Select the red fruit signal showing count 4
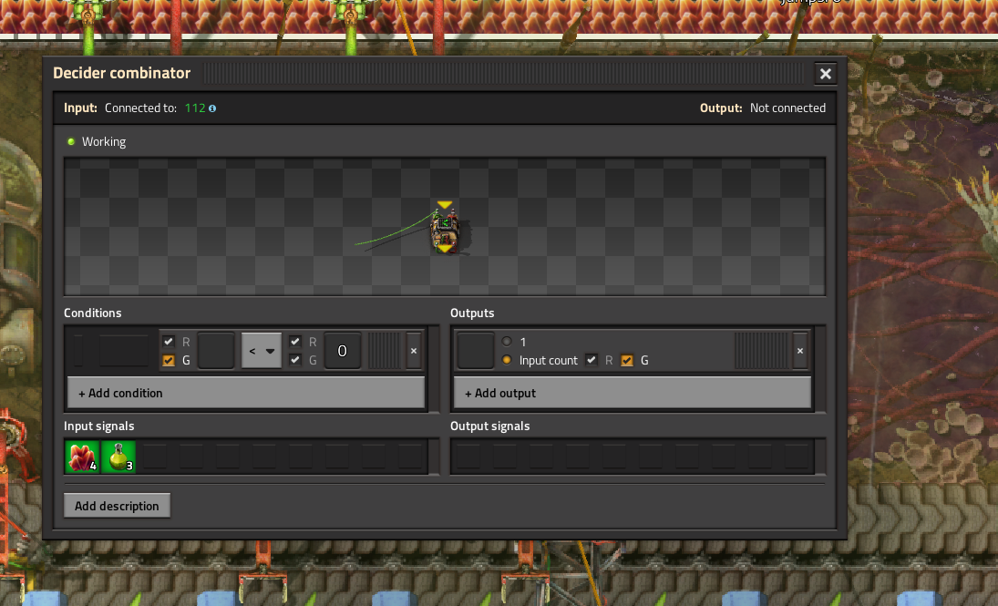 point(82,457)
